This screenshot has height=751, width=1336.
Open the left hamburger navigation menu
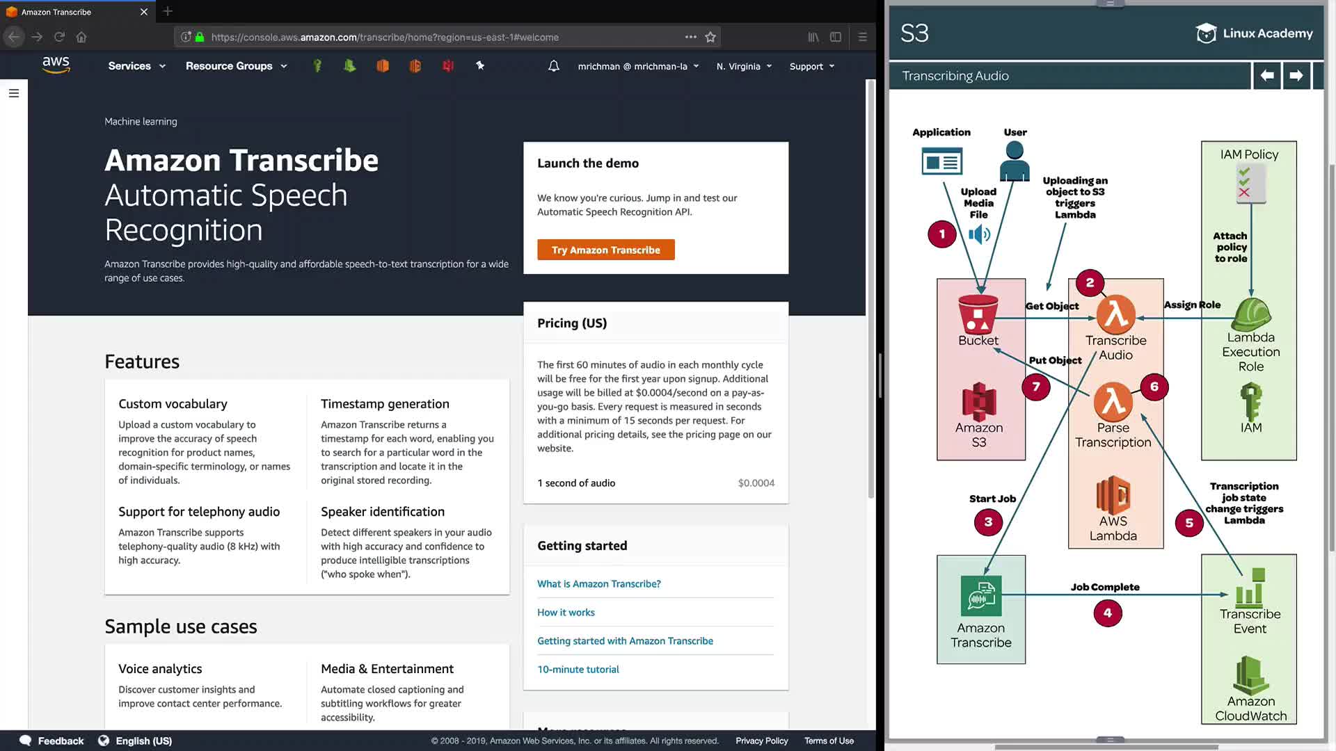pos(13,93)
